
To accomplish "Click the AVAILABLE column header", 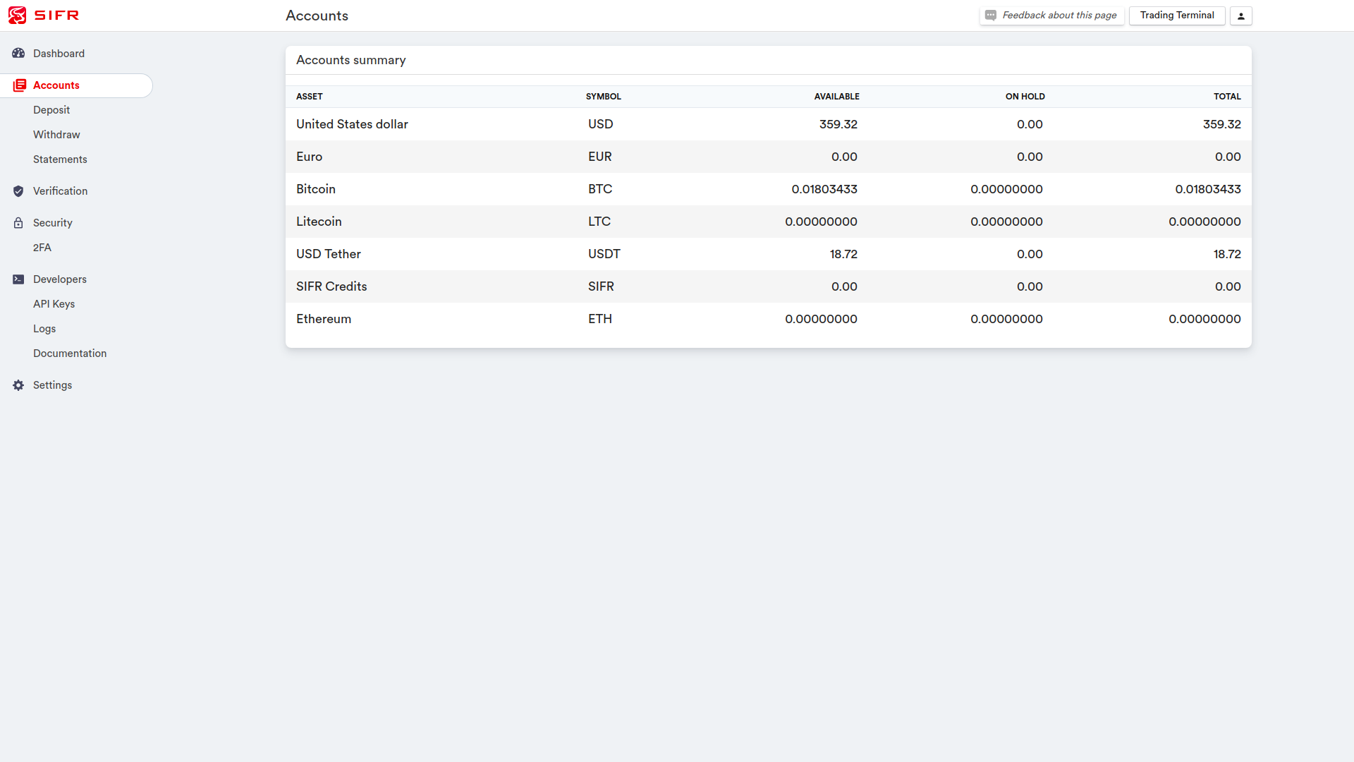I will (836, 97).
